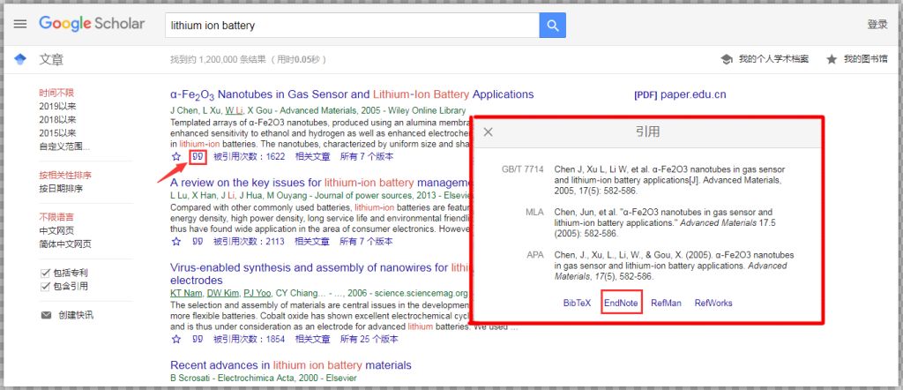Click 我的个人学术档案 label
This screenshot has height=390, width=903.
773,59
